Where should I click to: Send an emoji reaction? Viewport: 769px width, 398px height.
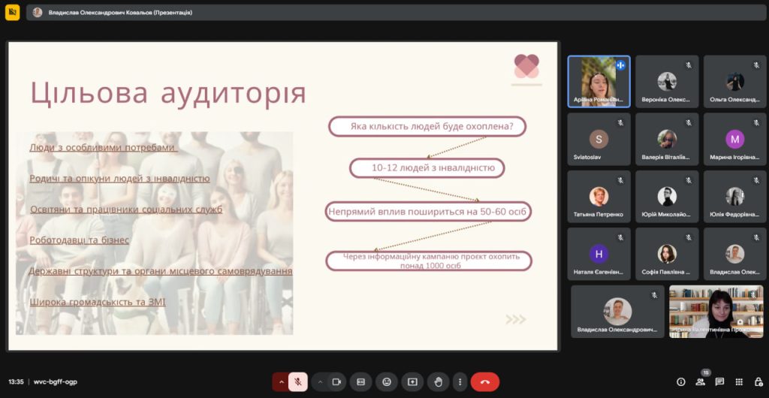point(387,381)
